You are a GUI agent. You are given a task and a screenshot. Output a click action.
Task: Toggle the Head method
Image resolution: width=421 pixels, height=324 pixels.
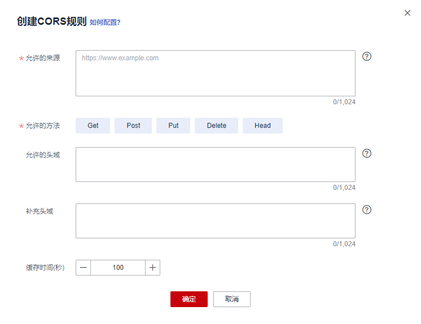pos(262,126)
